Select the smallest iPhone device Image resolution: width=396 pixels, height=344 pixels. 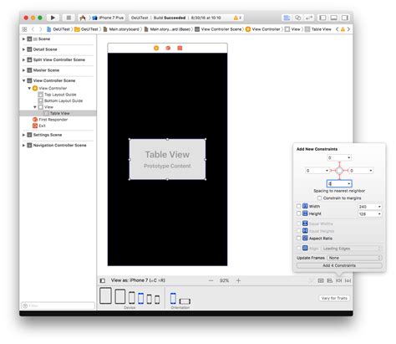tap(157, 300)
